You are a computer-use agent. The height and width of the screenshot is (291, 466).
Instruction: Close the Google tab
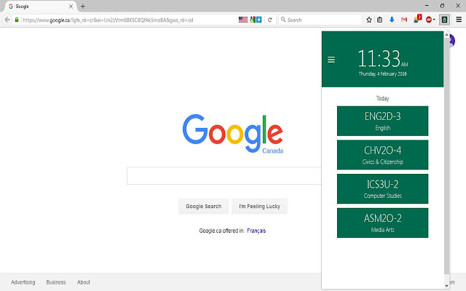tap(71, 7)
